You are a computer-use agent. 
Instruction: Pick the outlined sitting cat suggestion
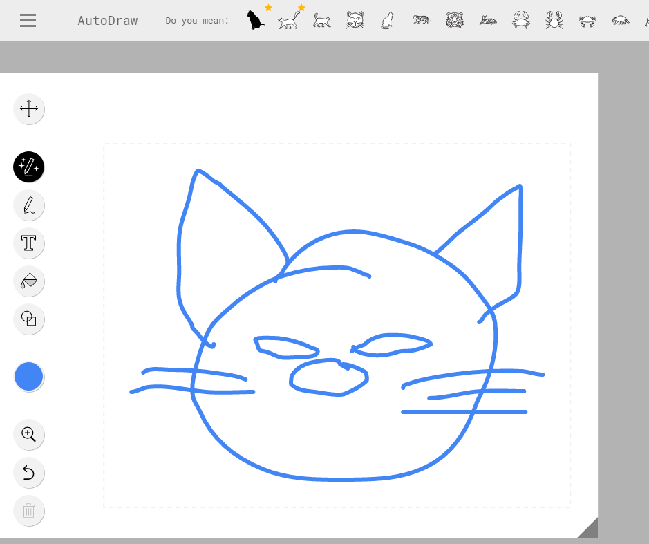click(x=388, y=20)
